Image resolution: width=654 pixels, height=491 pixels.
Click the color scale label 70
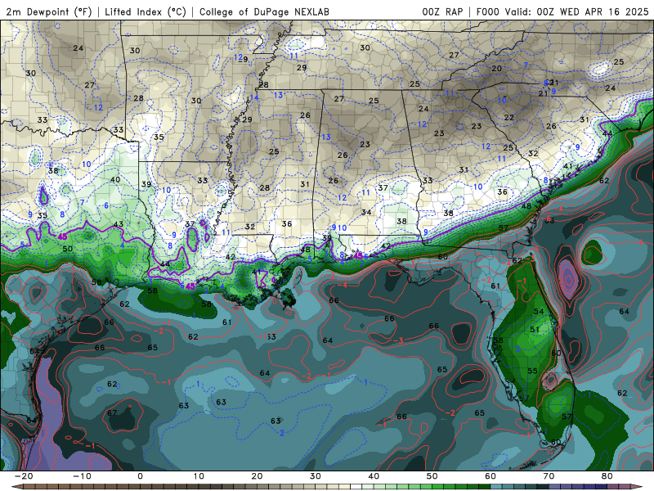549,476
